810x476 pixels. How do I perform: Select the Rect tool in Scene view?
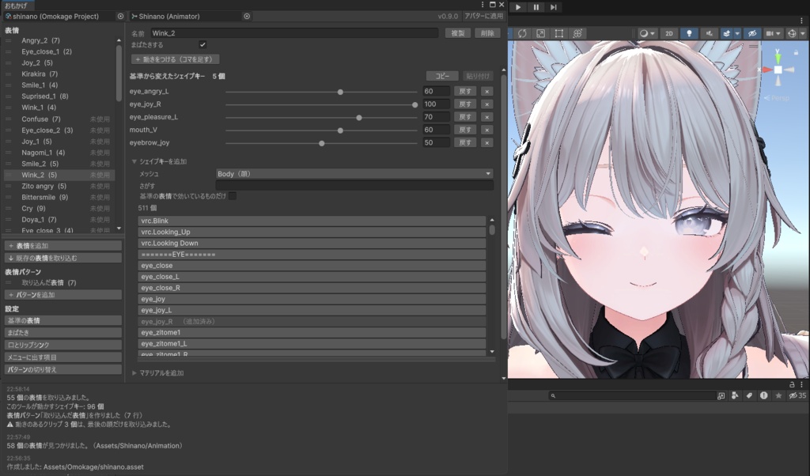click(559, 33)
